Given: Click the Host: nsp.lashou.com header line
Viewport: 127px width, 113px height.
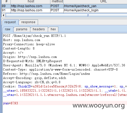Looking at the screenshot, I should (22, 40).
